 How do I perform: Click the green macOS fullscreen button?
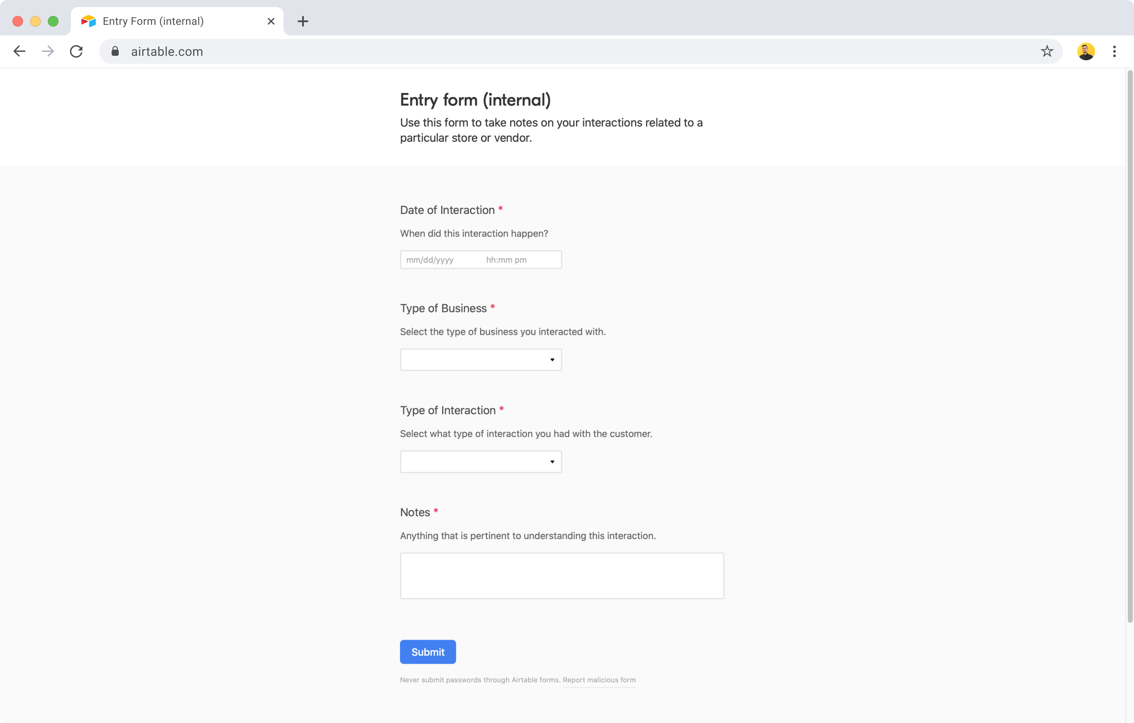(53, 21)
